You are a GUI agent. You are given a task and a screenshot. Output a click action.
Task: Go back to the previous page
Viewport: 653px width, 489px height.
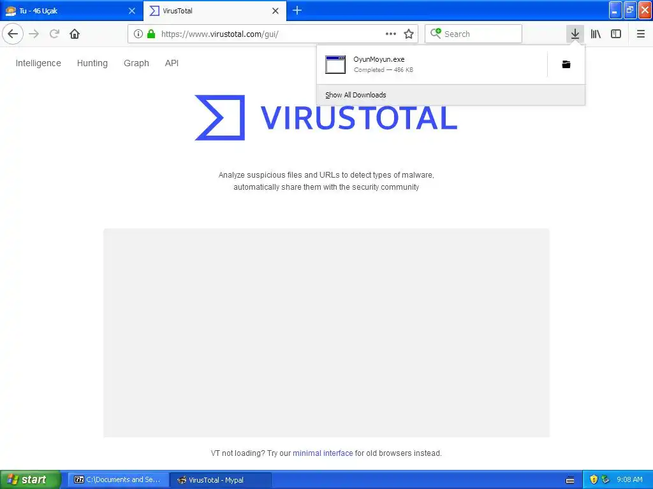coord(13,34)
